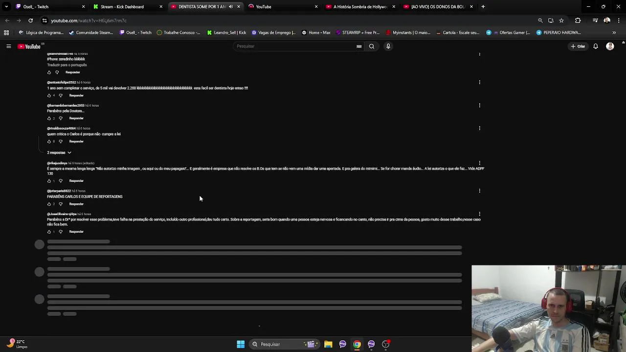Like the comment by @JoseOliveira-qi9ps
This screenshot has width=626, height=352.
49,232
